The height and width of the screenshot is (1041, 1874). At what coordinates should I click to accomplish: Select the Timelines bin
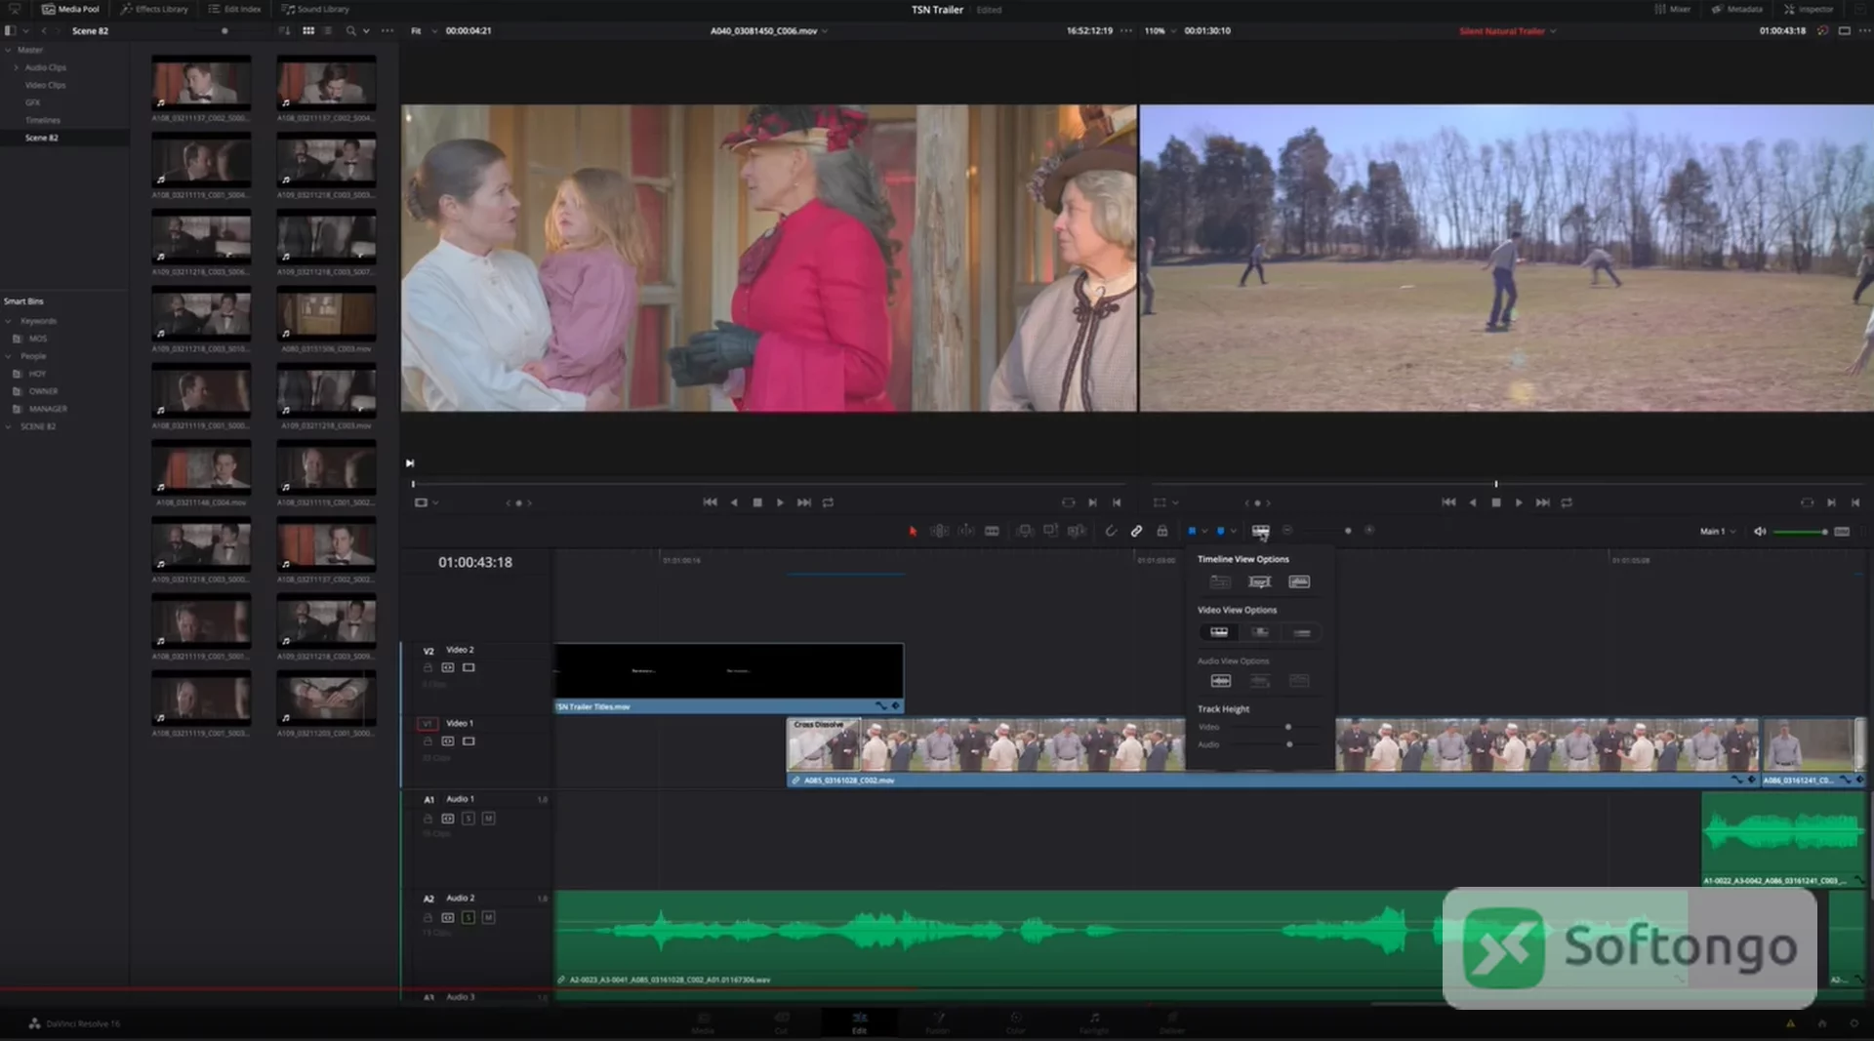click(x=43, y=120)
